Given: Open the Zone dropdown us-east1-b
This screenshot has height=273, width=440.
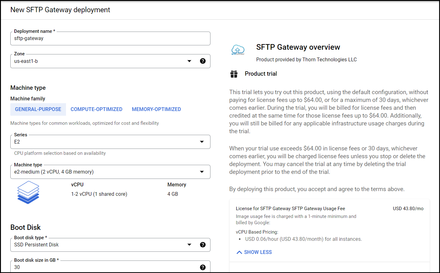Looking at the screenshot, I should (110, 61).
